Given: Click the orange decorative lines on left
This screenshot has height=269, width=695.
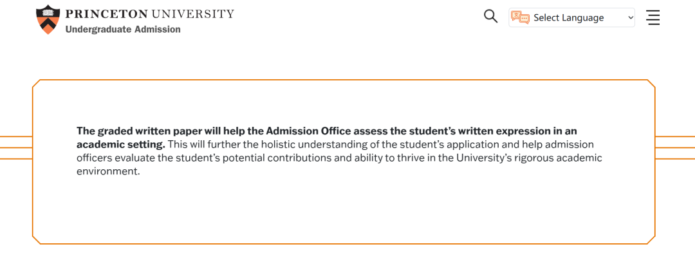Looking at the screenshot, I should 15,147.
